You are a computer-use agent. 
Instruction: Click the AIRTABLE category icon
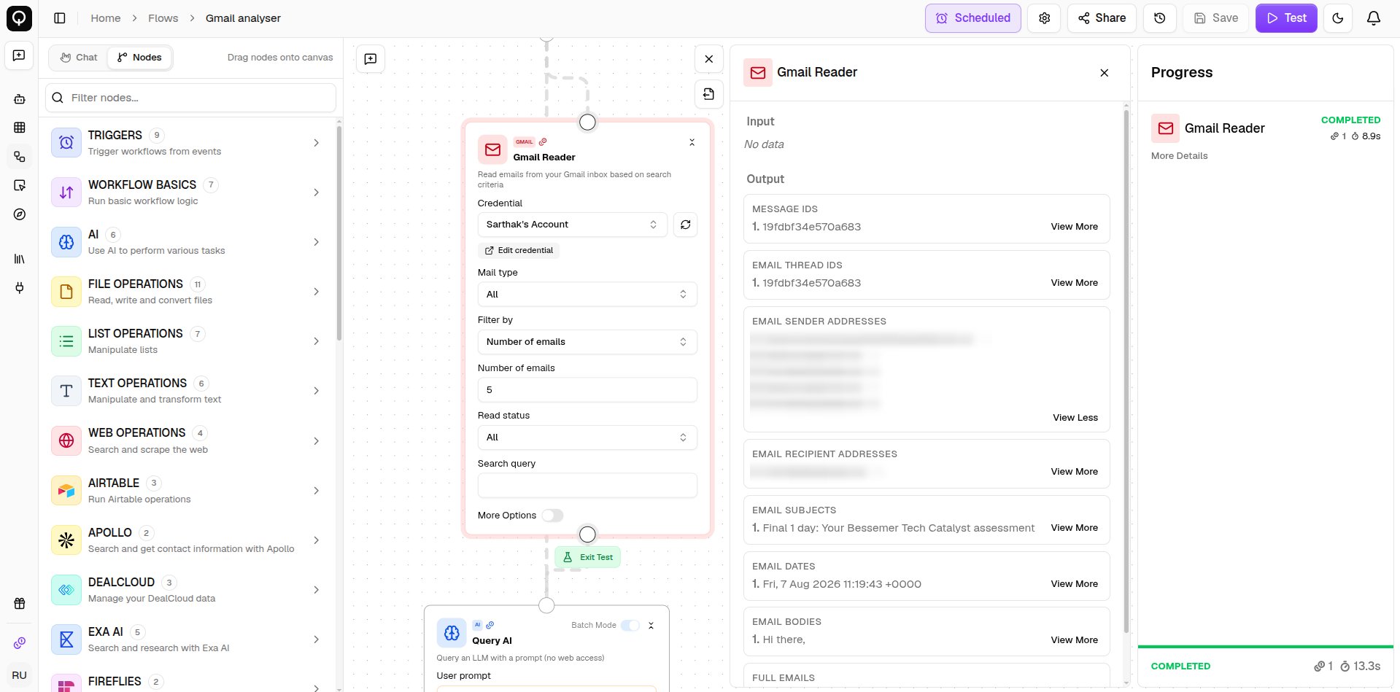66,490
